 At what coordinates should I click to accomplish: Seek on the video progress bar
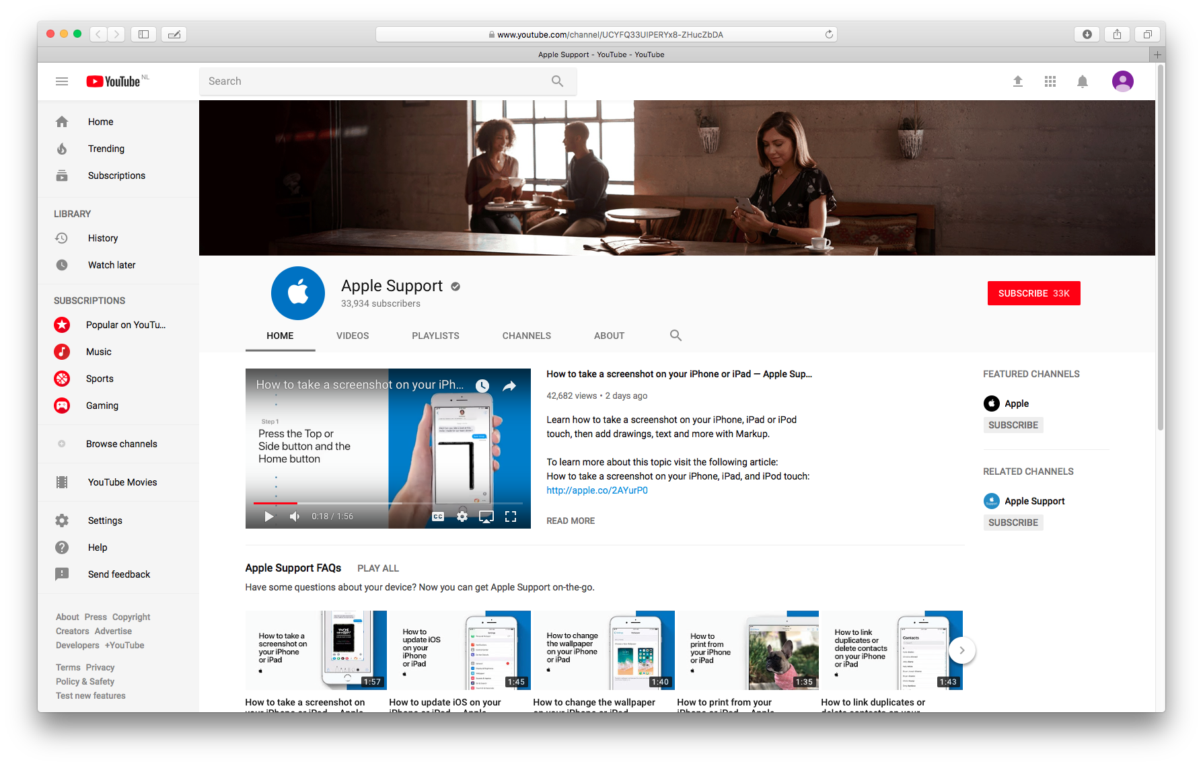pos(388,503)
